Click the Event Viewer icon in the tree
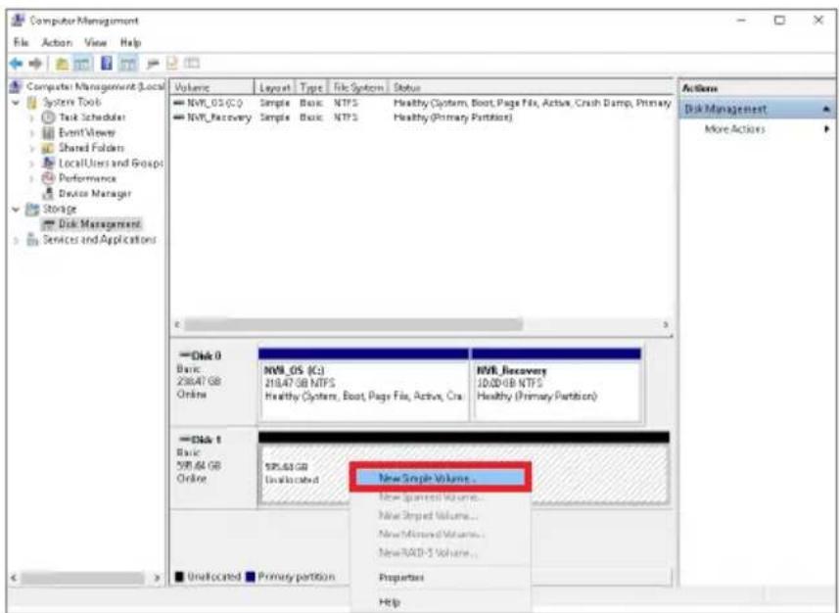This screenshot has width=839, height=613. pos(49,132)
